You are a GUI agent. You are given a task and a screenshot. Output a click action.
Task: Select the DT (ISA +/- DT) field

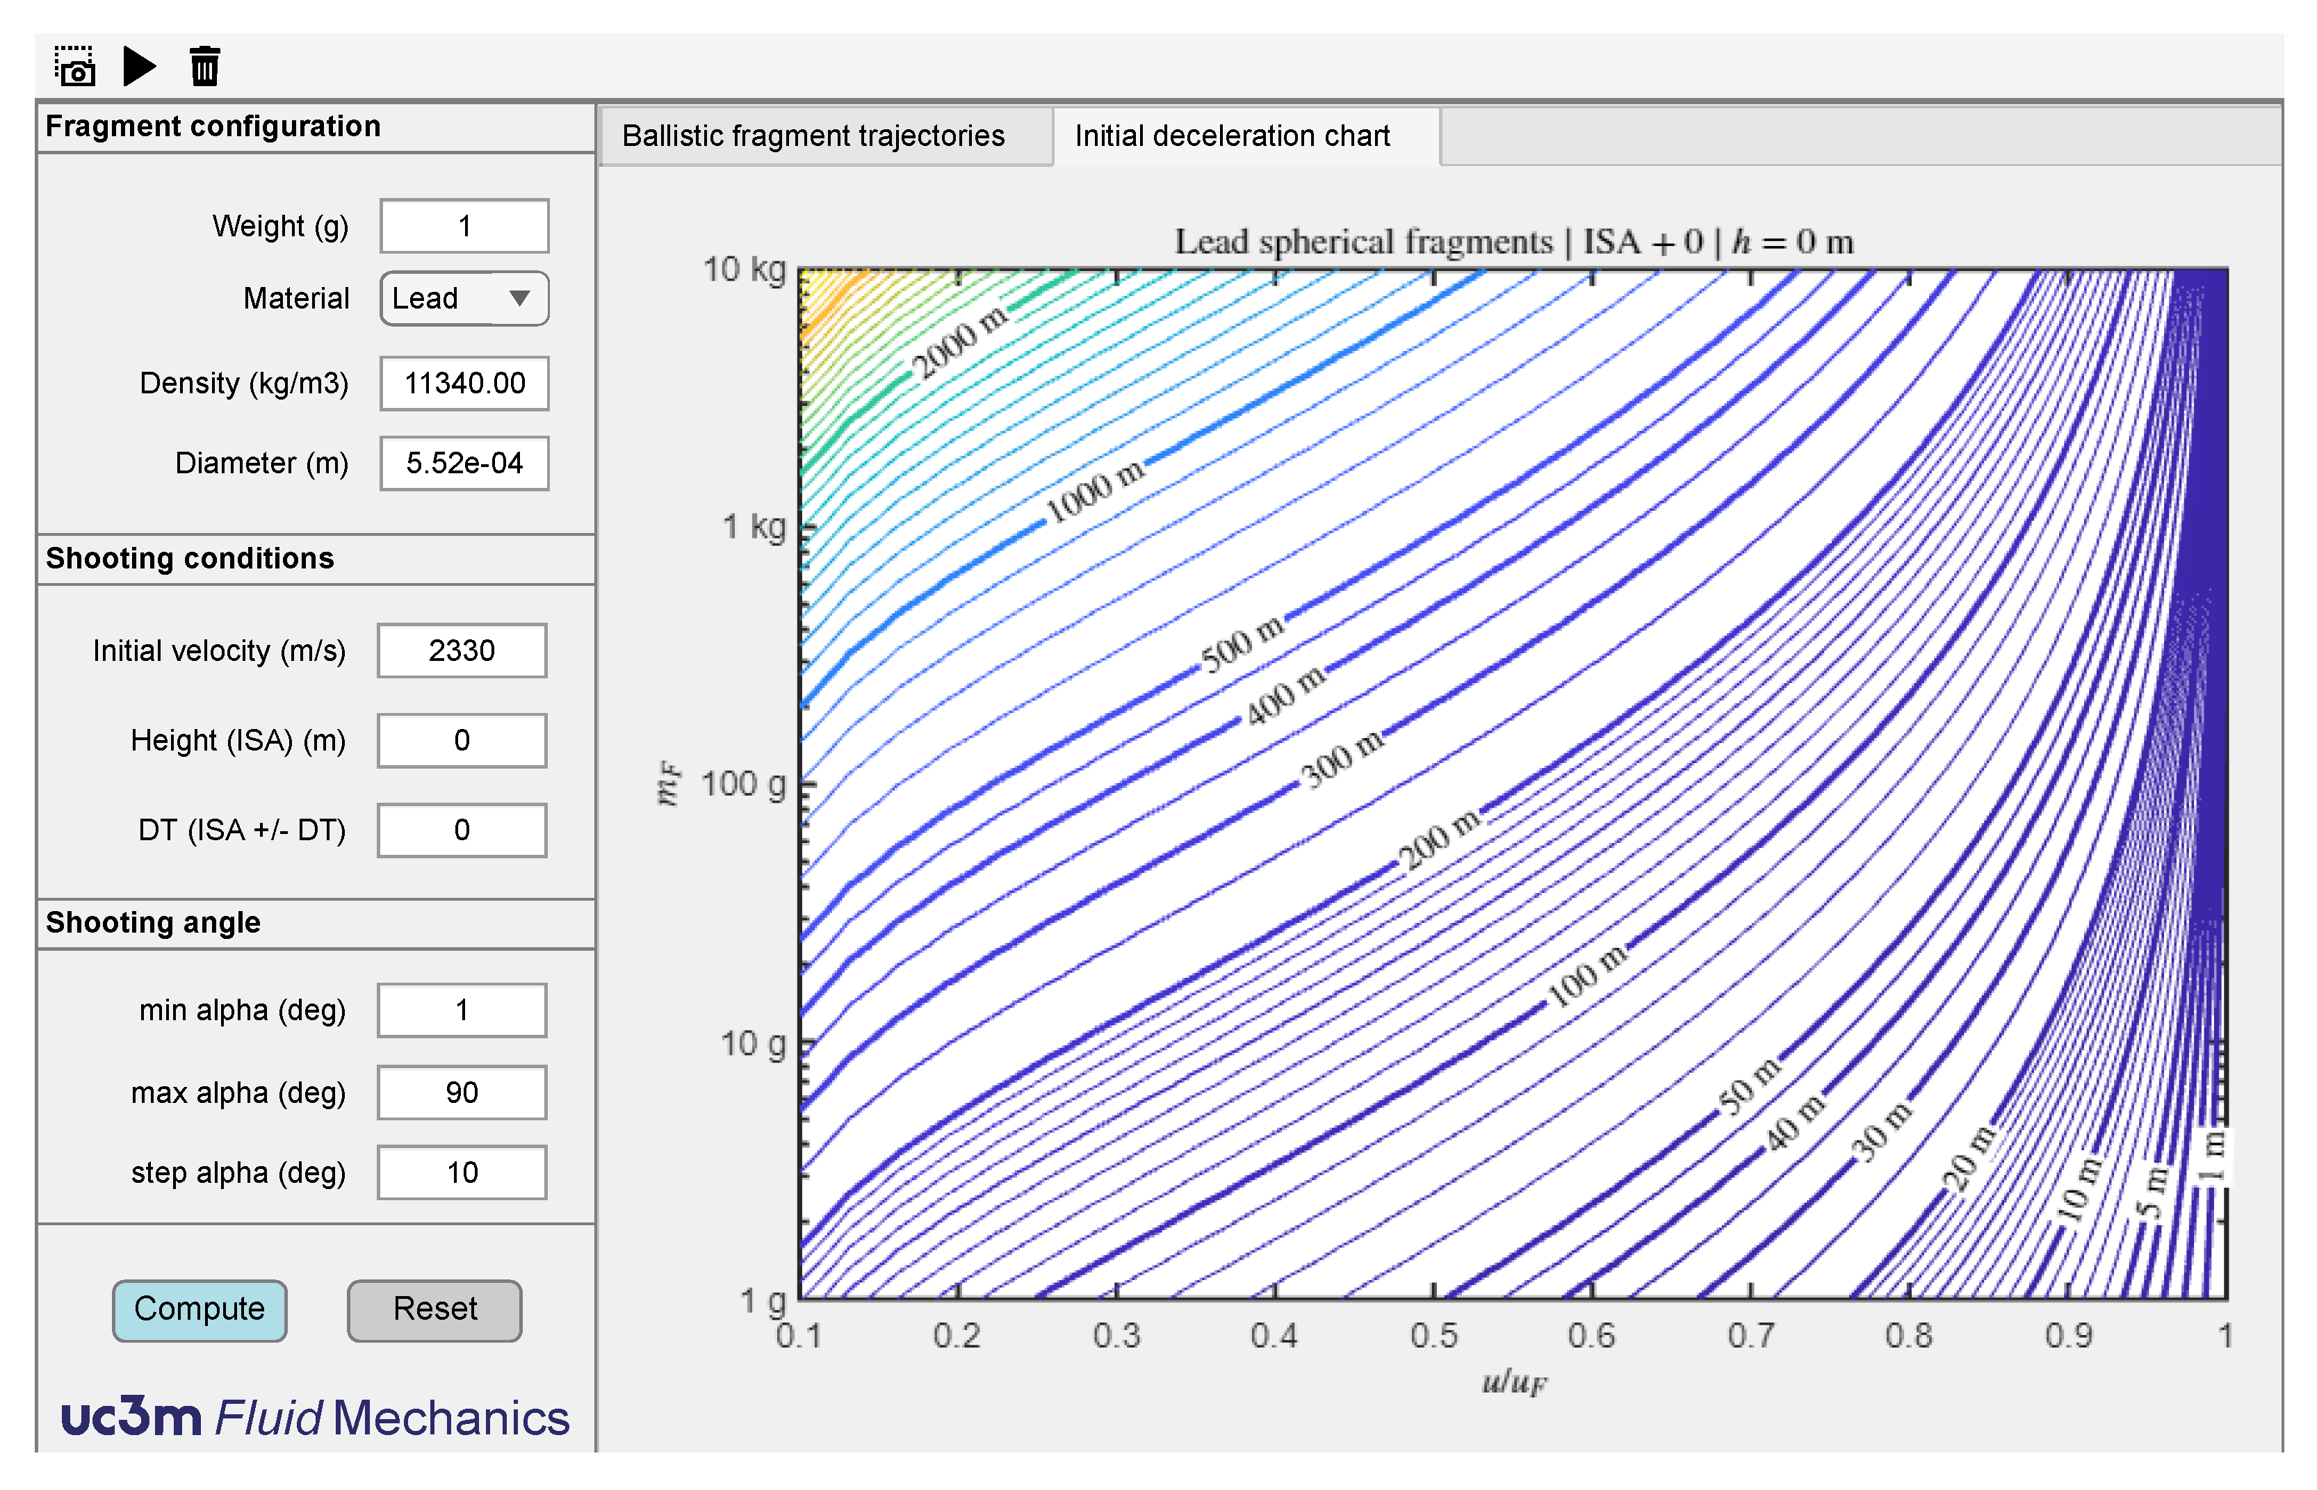tap(462, 829)
